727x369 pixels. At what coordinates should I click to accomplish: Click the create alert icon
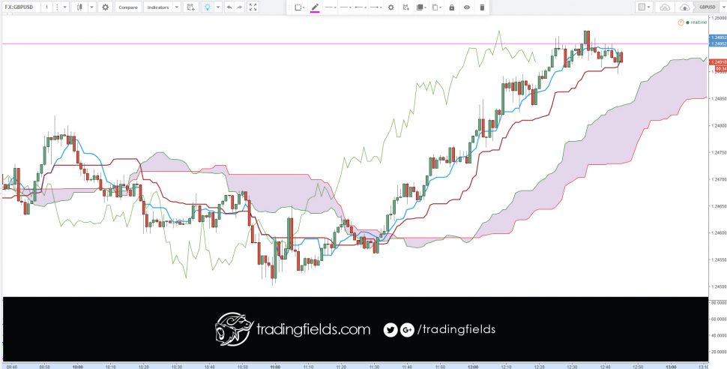190,7
